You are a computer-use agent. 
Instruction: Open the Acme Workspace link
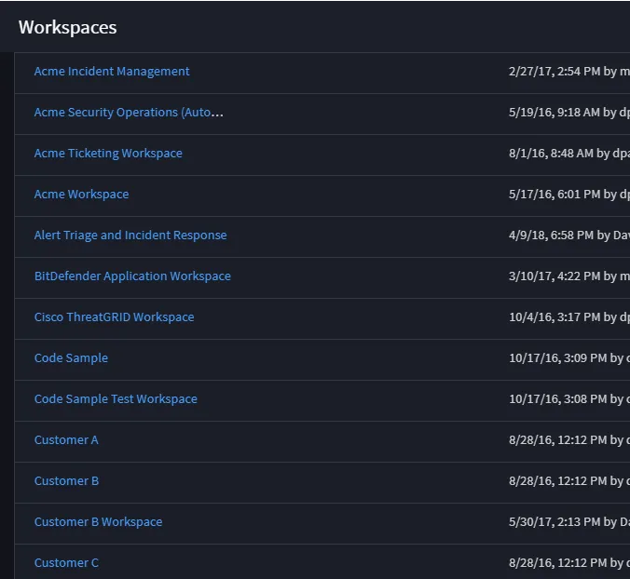coord(82,195)
